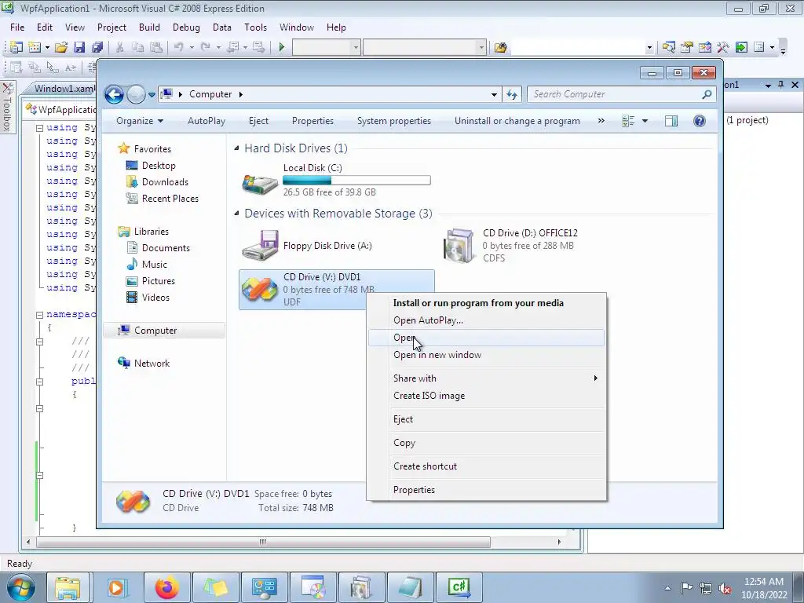Choose Copy in the context menu

tap(486, 443)
